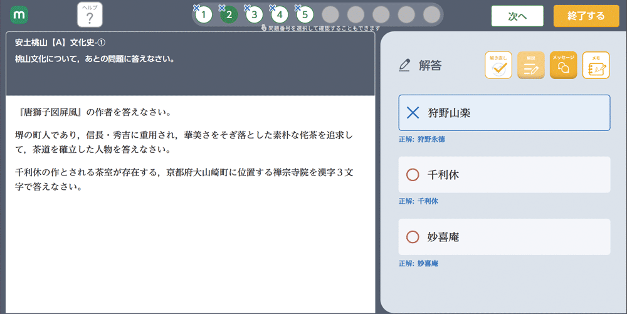Viewport: 627px width, 314px height.
Task: Select the 妙喜庵 answer field
Action: pyautogui.click(x=504, y=237)
